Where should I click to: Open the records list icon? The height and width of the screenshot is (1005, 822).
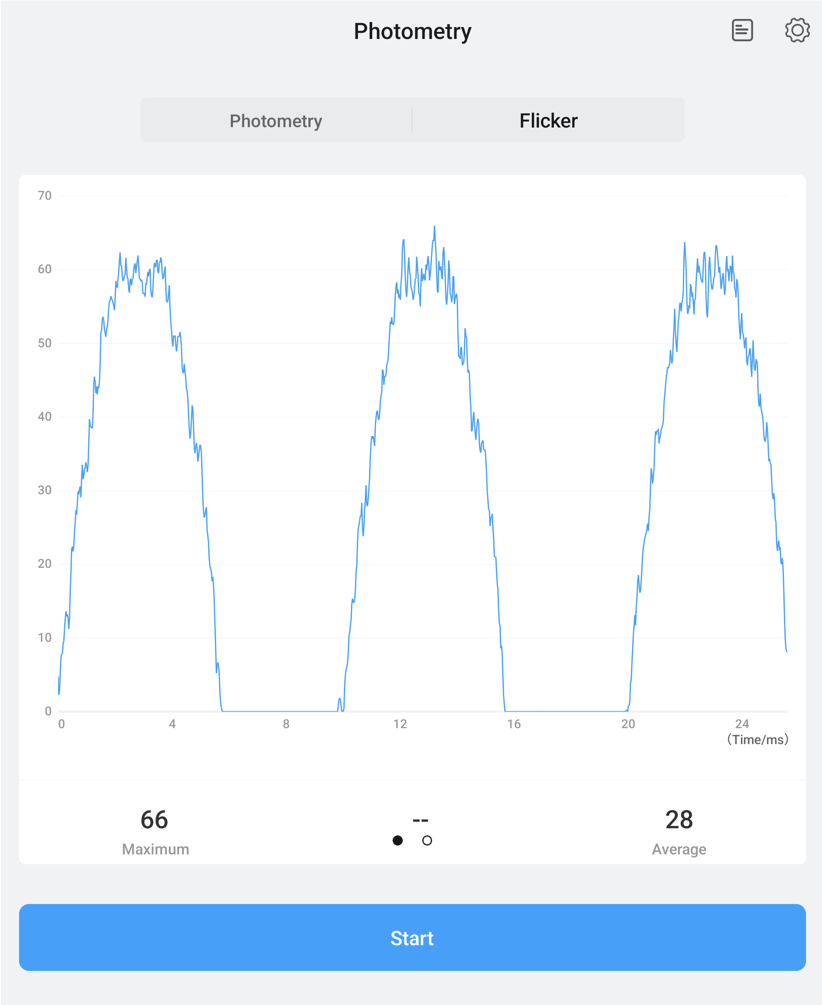pyautogui.click(x=742, y=30)
